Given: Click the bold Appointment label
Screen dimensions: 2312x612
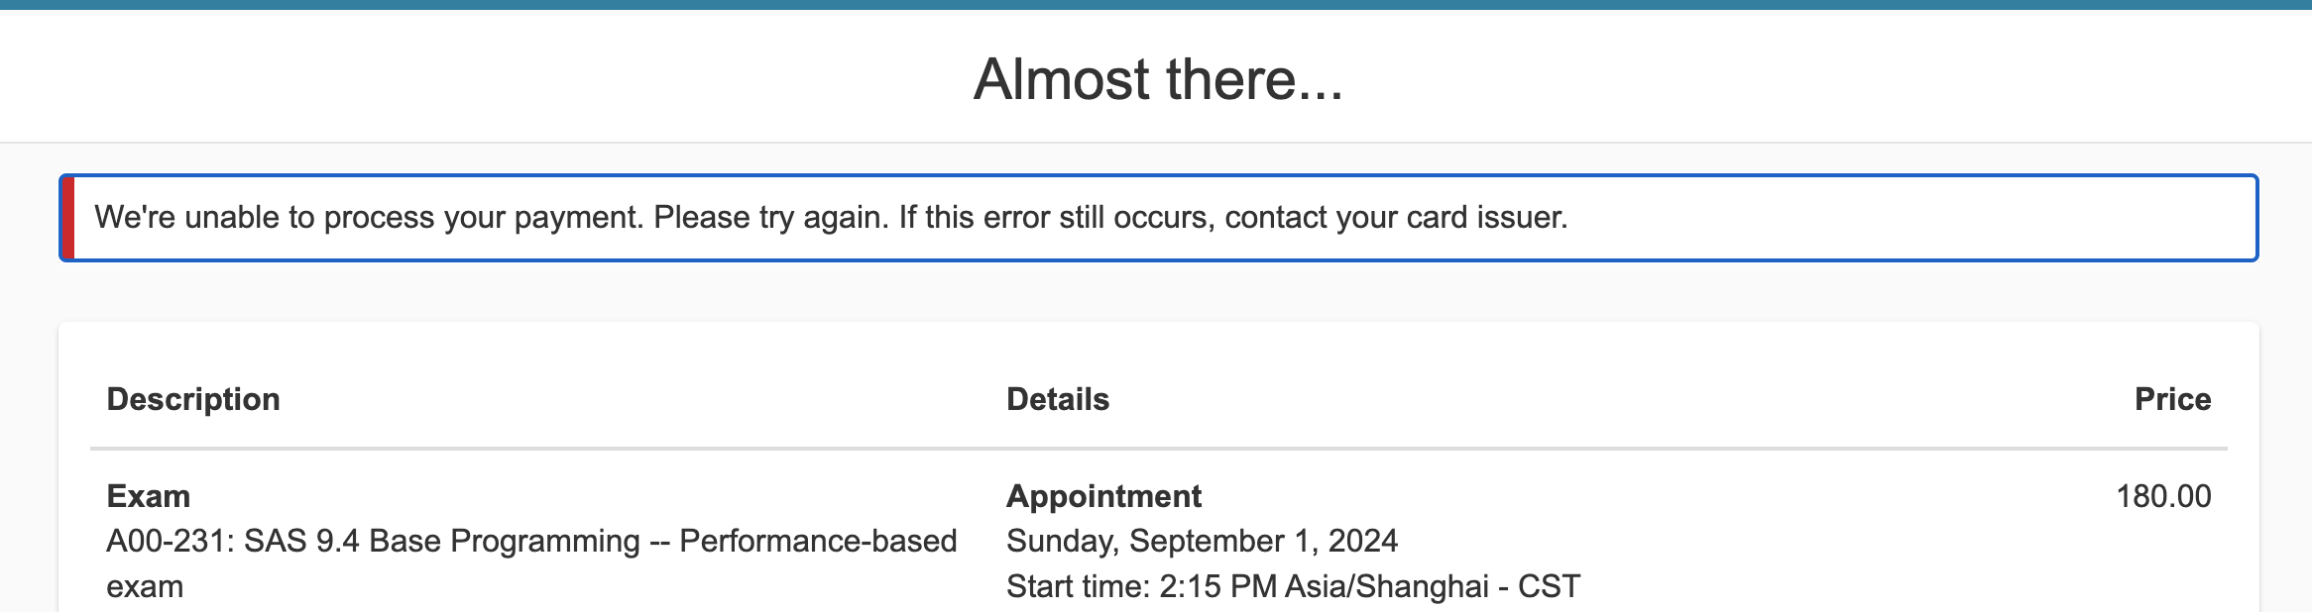Looking at the screenshot, I should (x=1103, y=496).
